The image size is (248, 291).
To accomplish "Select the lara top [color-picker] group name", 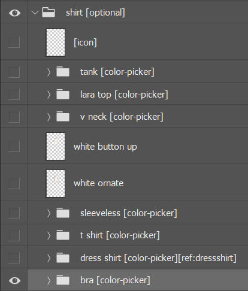I will point(124,95).
